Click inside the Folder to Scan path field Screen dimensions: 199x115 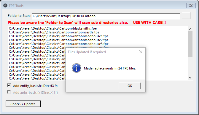coord(106,16)
